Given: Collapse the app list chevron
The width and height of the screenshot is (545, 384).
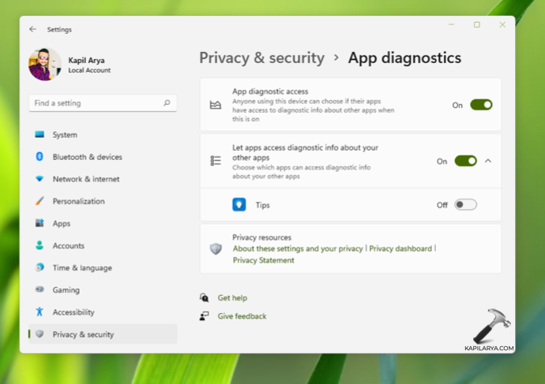Looking at the screenshot, I should [488, 161].
